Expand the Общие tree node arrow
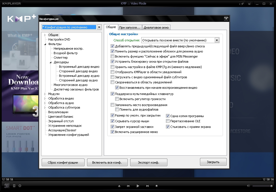Image resolution: width=276 pixels, height=192 pixels. click(x=45, y=35)
